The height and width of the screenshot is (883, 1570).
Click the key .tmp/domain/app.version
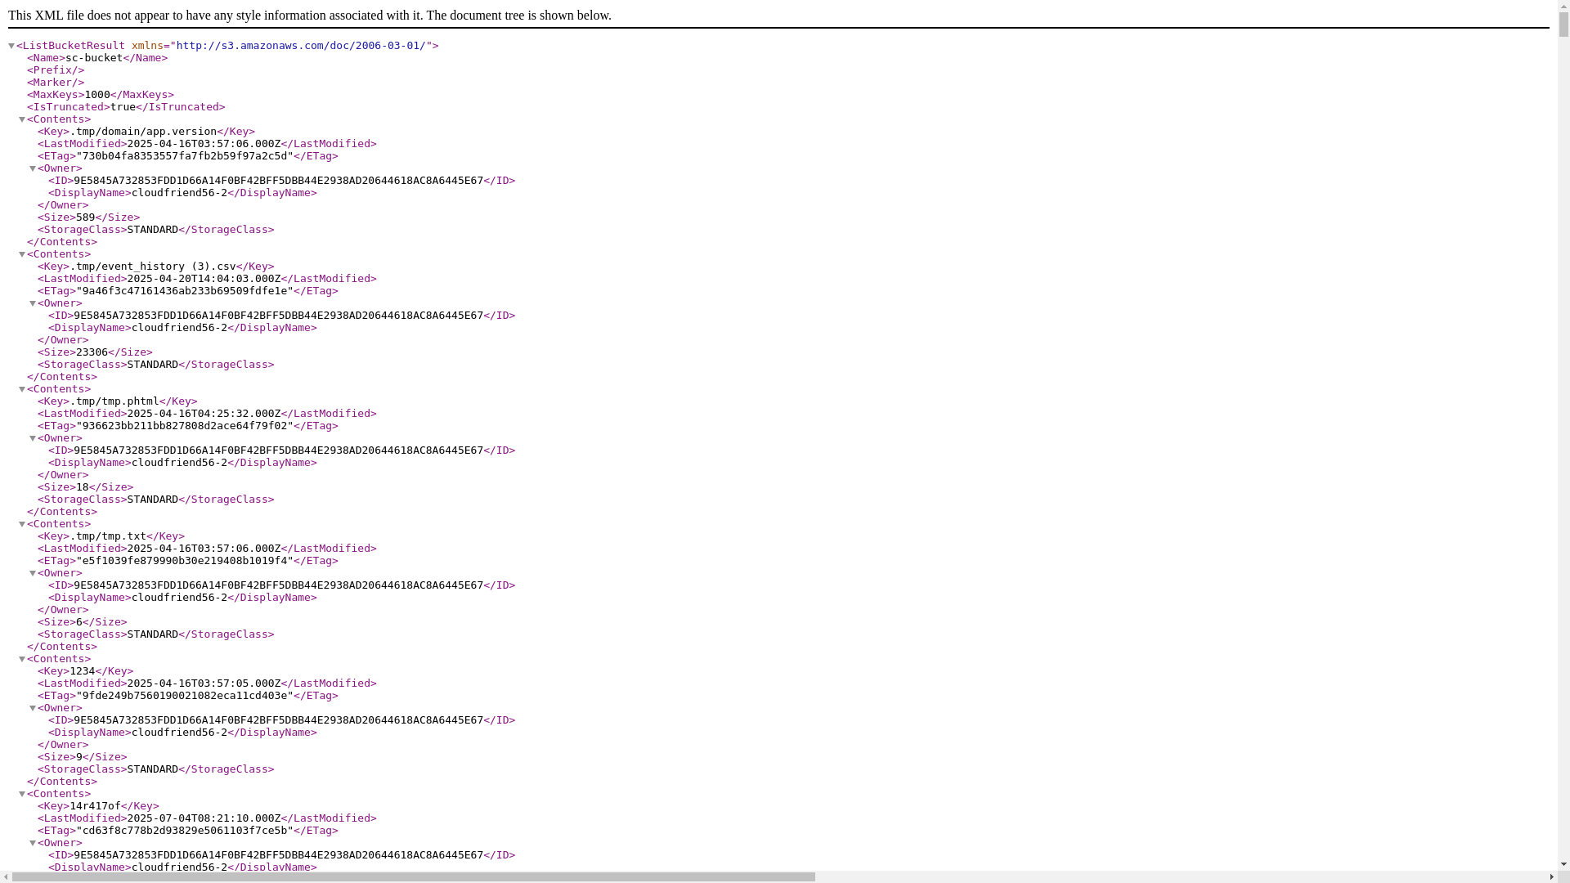pos(143,132)
